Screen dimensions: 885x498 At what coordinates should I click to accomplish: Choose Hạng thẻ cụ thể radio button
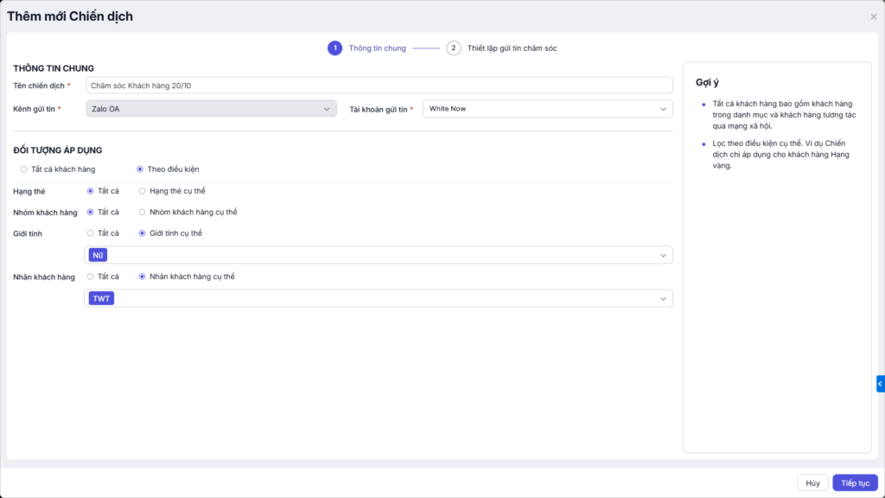(x=143, y=190)
